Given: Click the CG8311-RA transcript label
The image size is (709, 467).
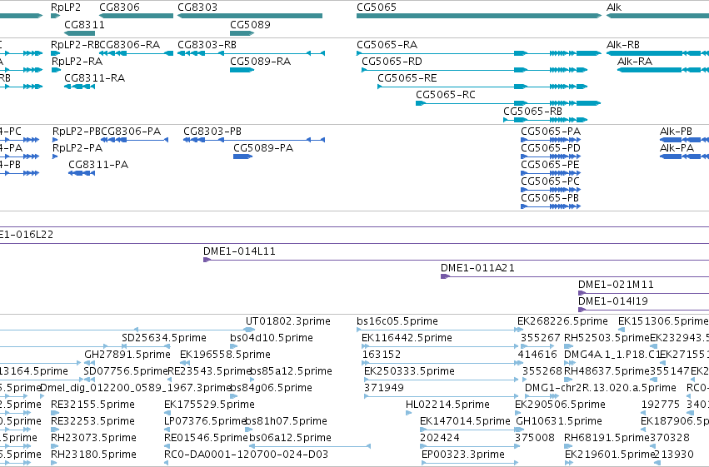Looking at the screenshot, I should click(94, 78).
